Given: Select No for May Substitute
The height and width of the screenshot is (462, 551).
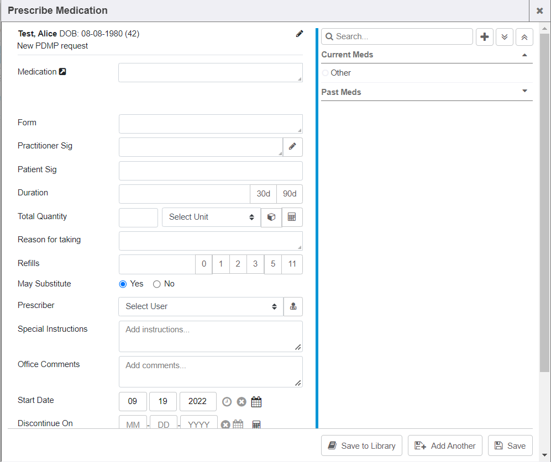Looking at the screenshot, I should 157,284.
